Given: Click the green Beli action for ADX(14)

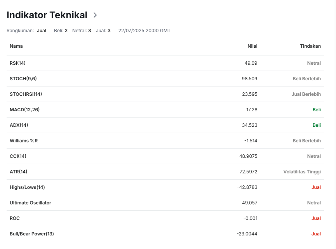Looking at the screenshot, I should click(x=317, y=125).
